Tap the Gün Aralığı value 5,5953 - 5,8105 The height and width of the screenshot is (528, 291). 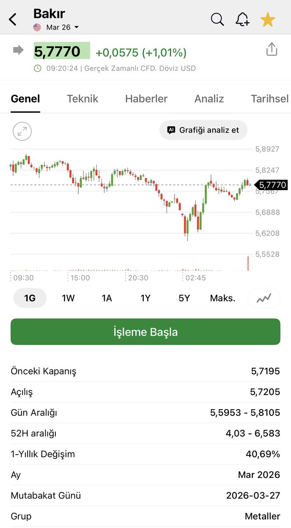coord(245,413)
